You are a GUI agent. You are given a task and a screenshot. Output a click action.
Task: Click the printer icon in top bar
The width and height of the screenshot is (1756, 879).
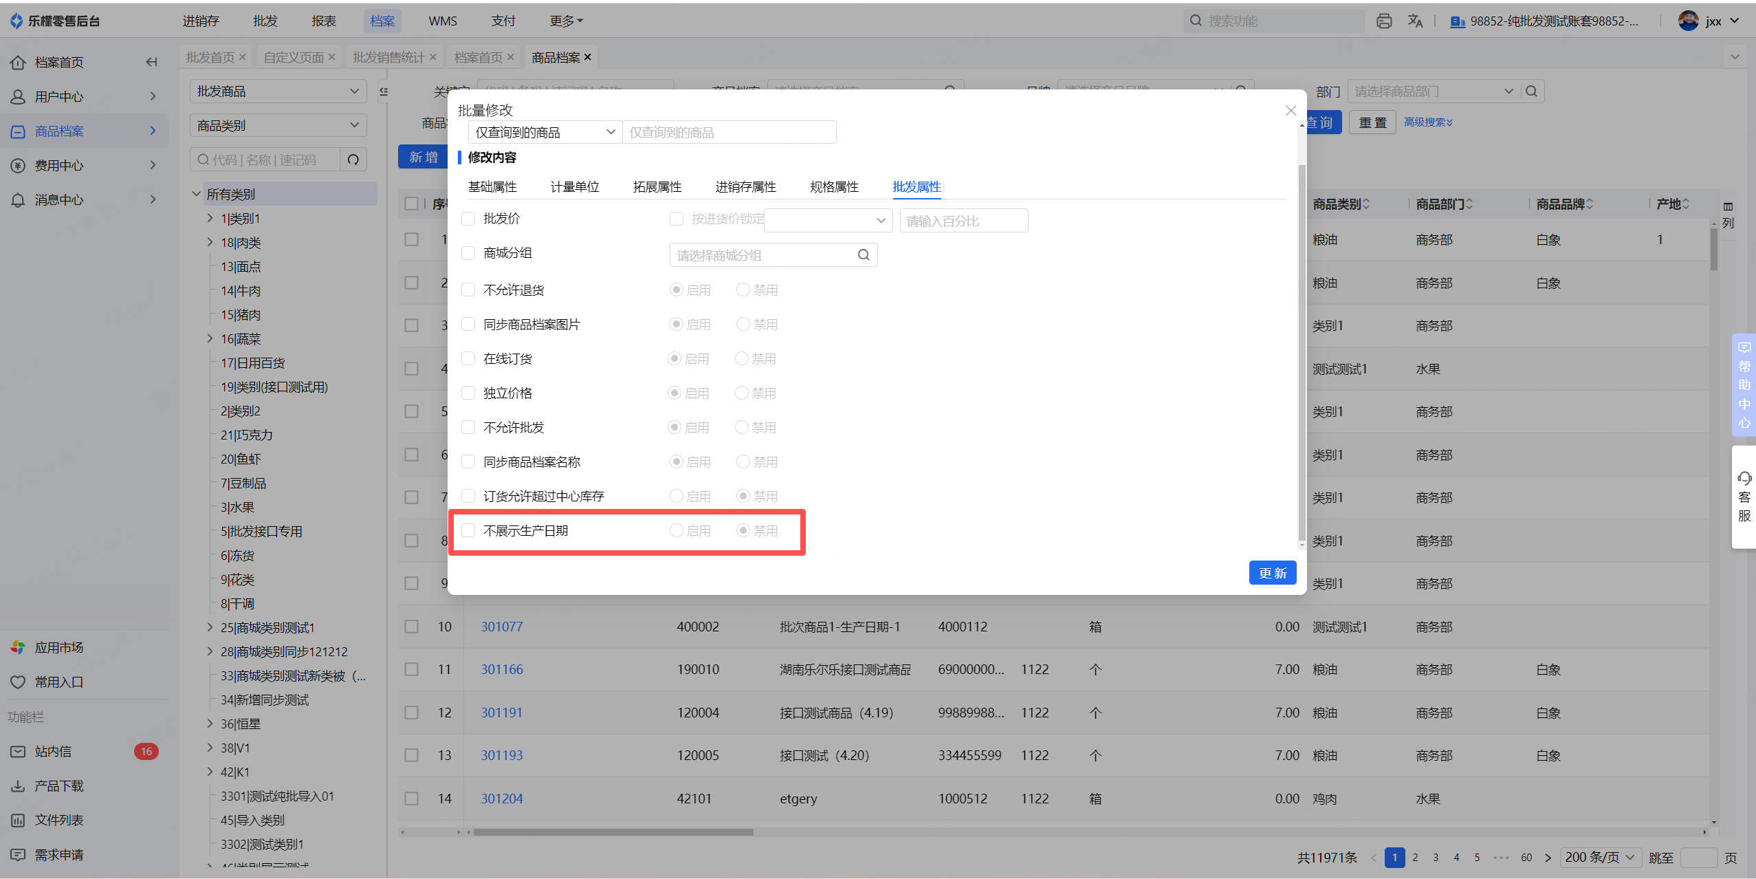pyautogui.click(x=1384, y=21)
